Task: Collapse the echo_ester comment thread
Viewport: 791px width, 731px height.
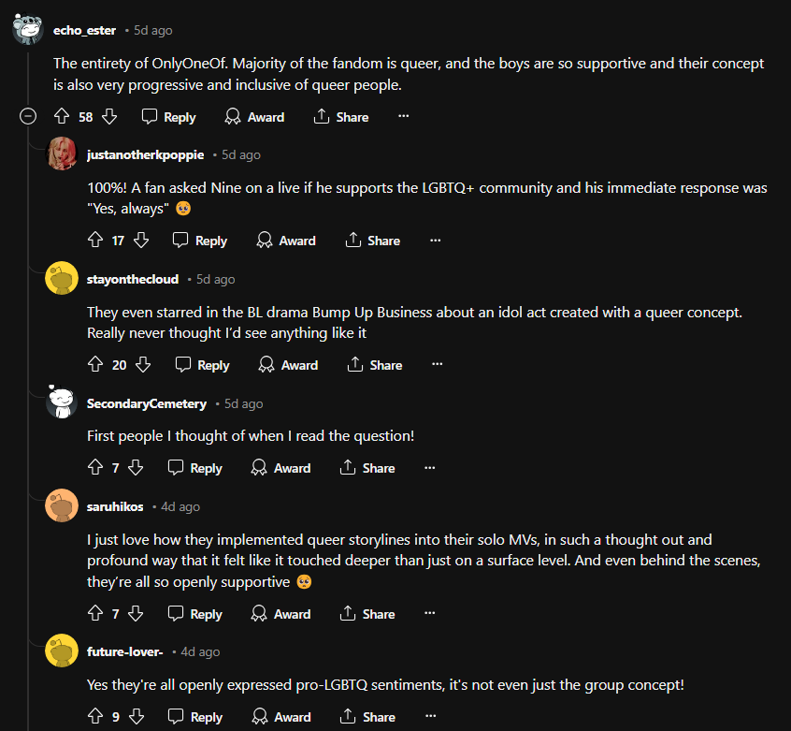Action: (x=28, y=117)
